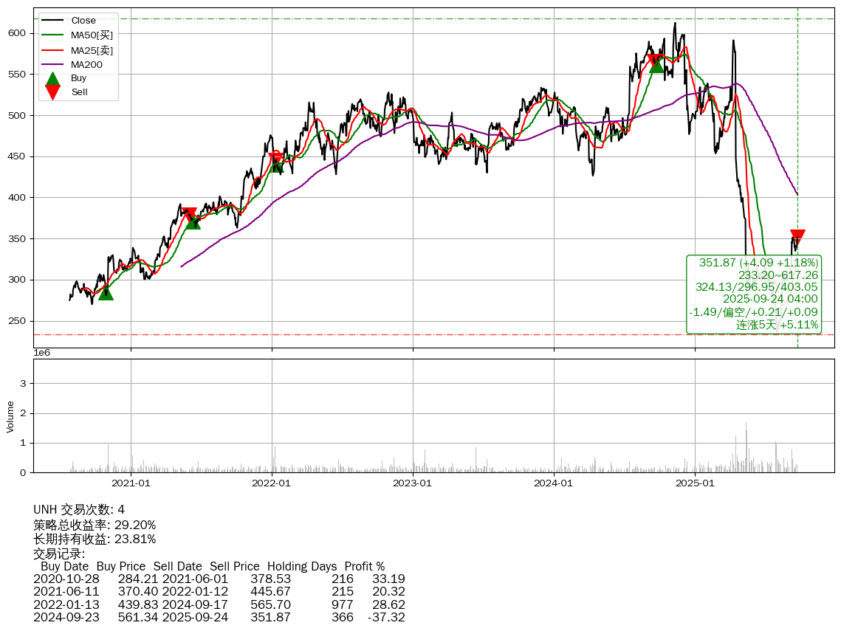The image size is (841, 631).
Task: Select the first green buy marker in late 2020
Action: click(106, 292)
